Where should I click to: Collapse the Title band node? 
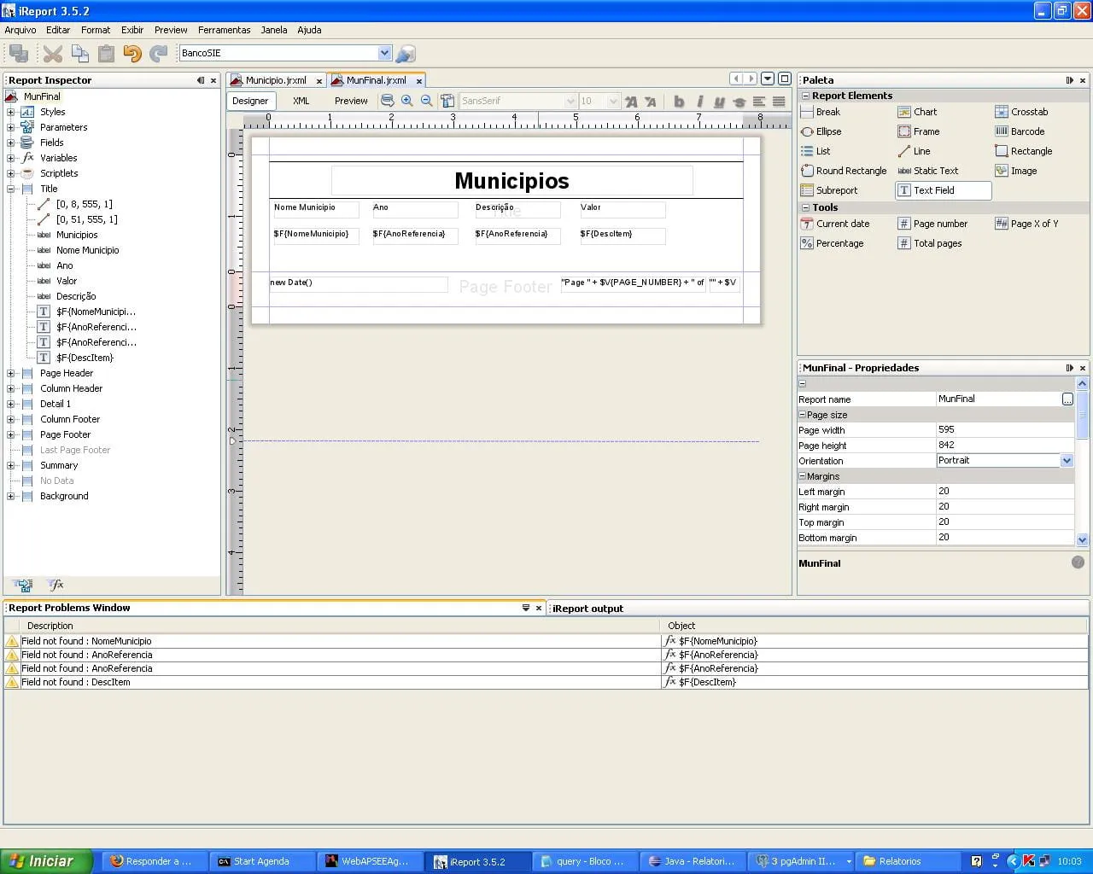tap(11, 189)
